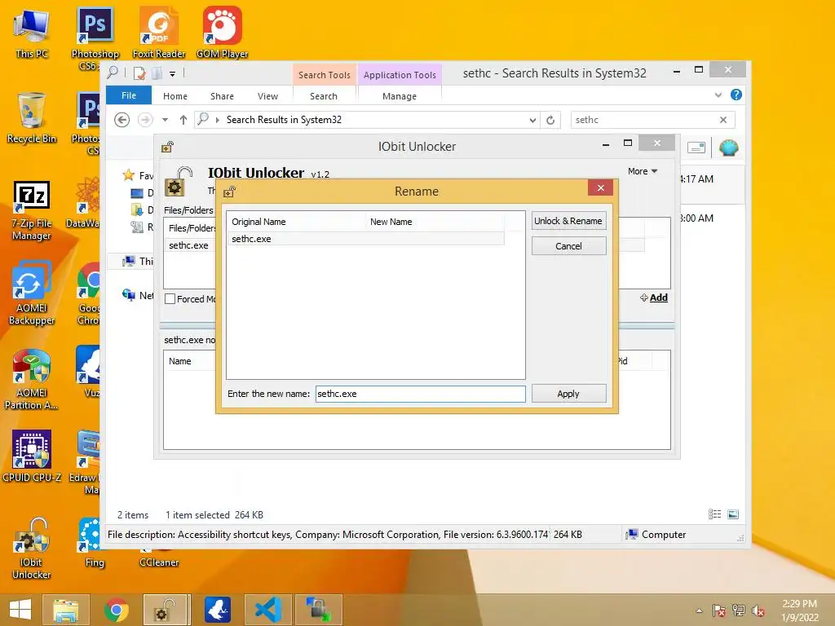Click Original Name column header
Image resolution: width=835 pixels, height=626 pixels.
296,222
